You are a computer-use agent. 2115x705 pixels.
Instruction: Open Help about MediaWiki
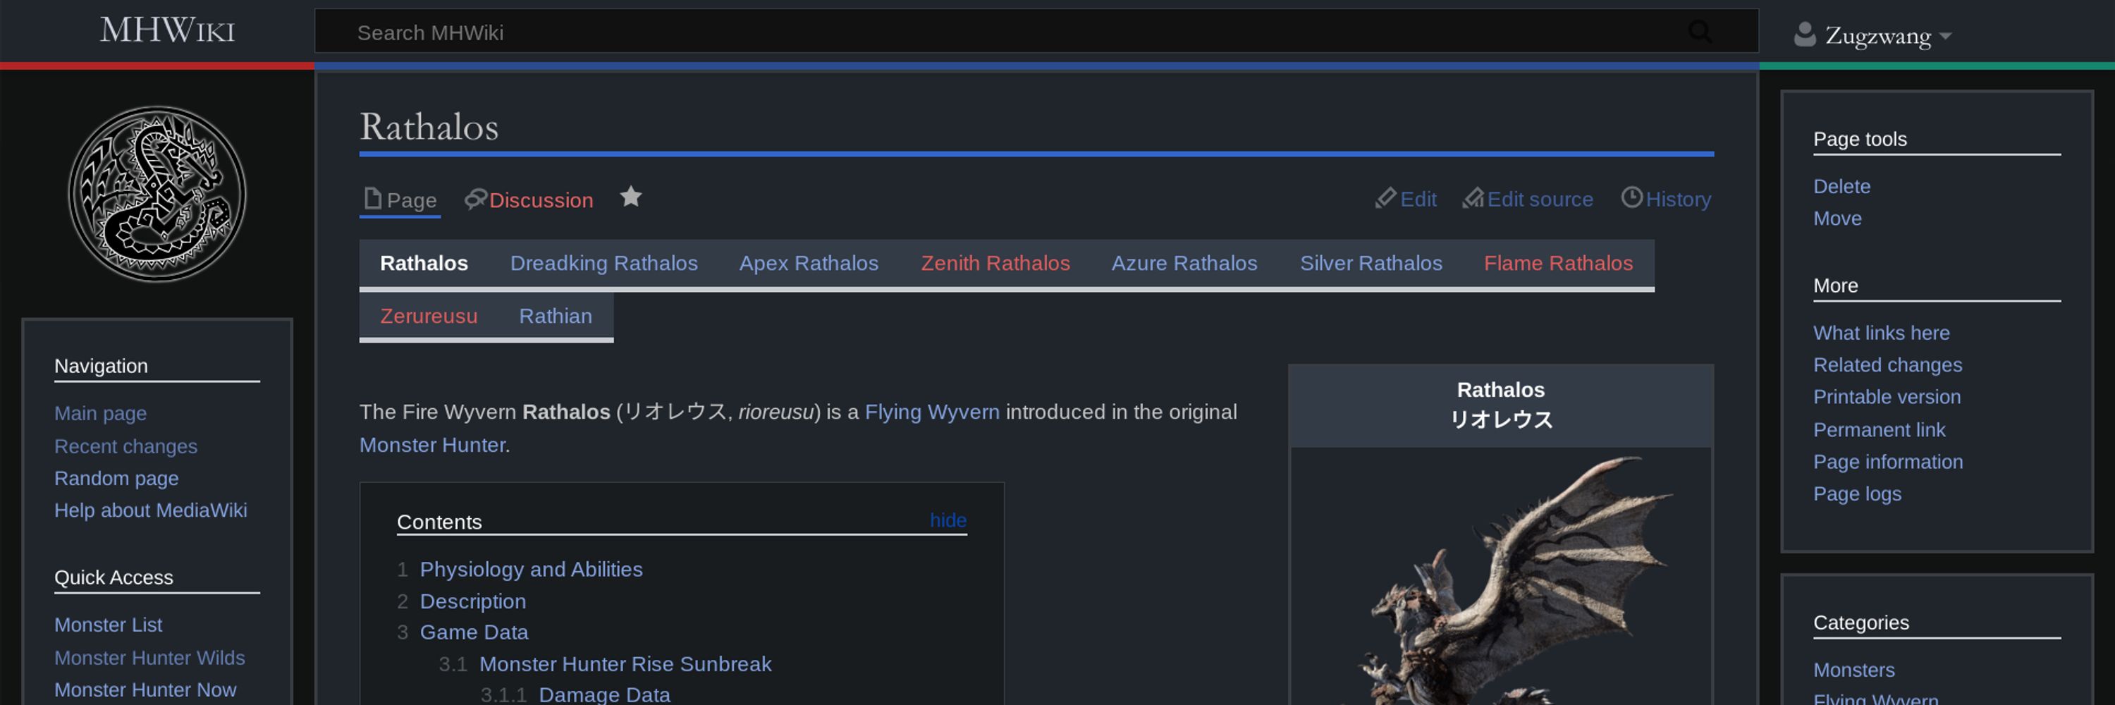pos(150,510)
